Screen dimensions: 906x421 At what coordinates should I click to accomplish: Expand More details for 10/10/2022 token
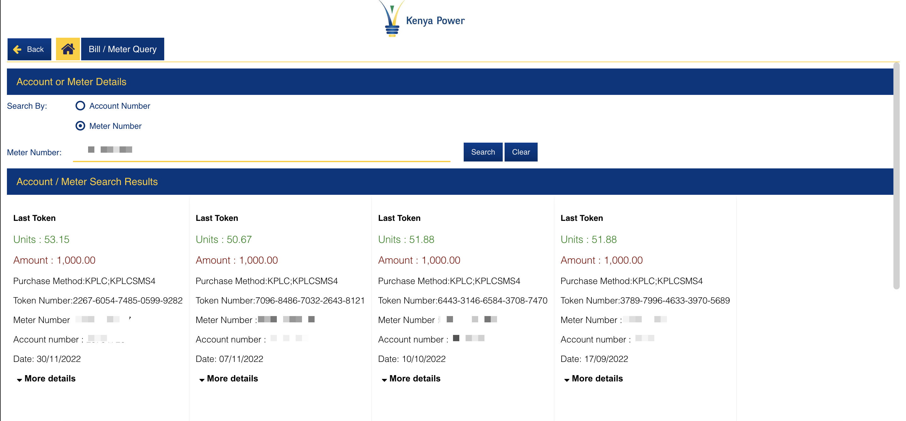[x=411, y=379]
